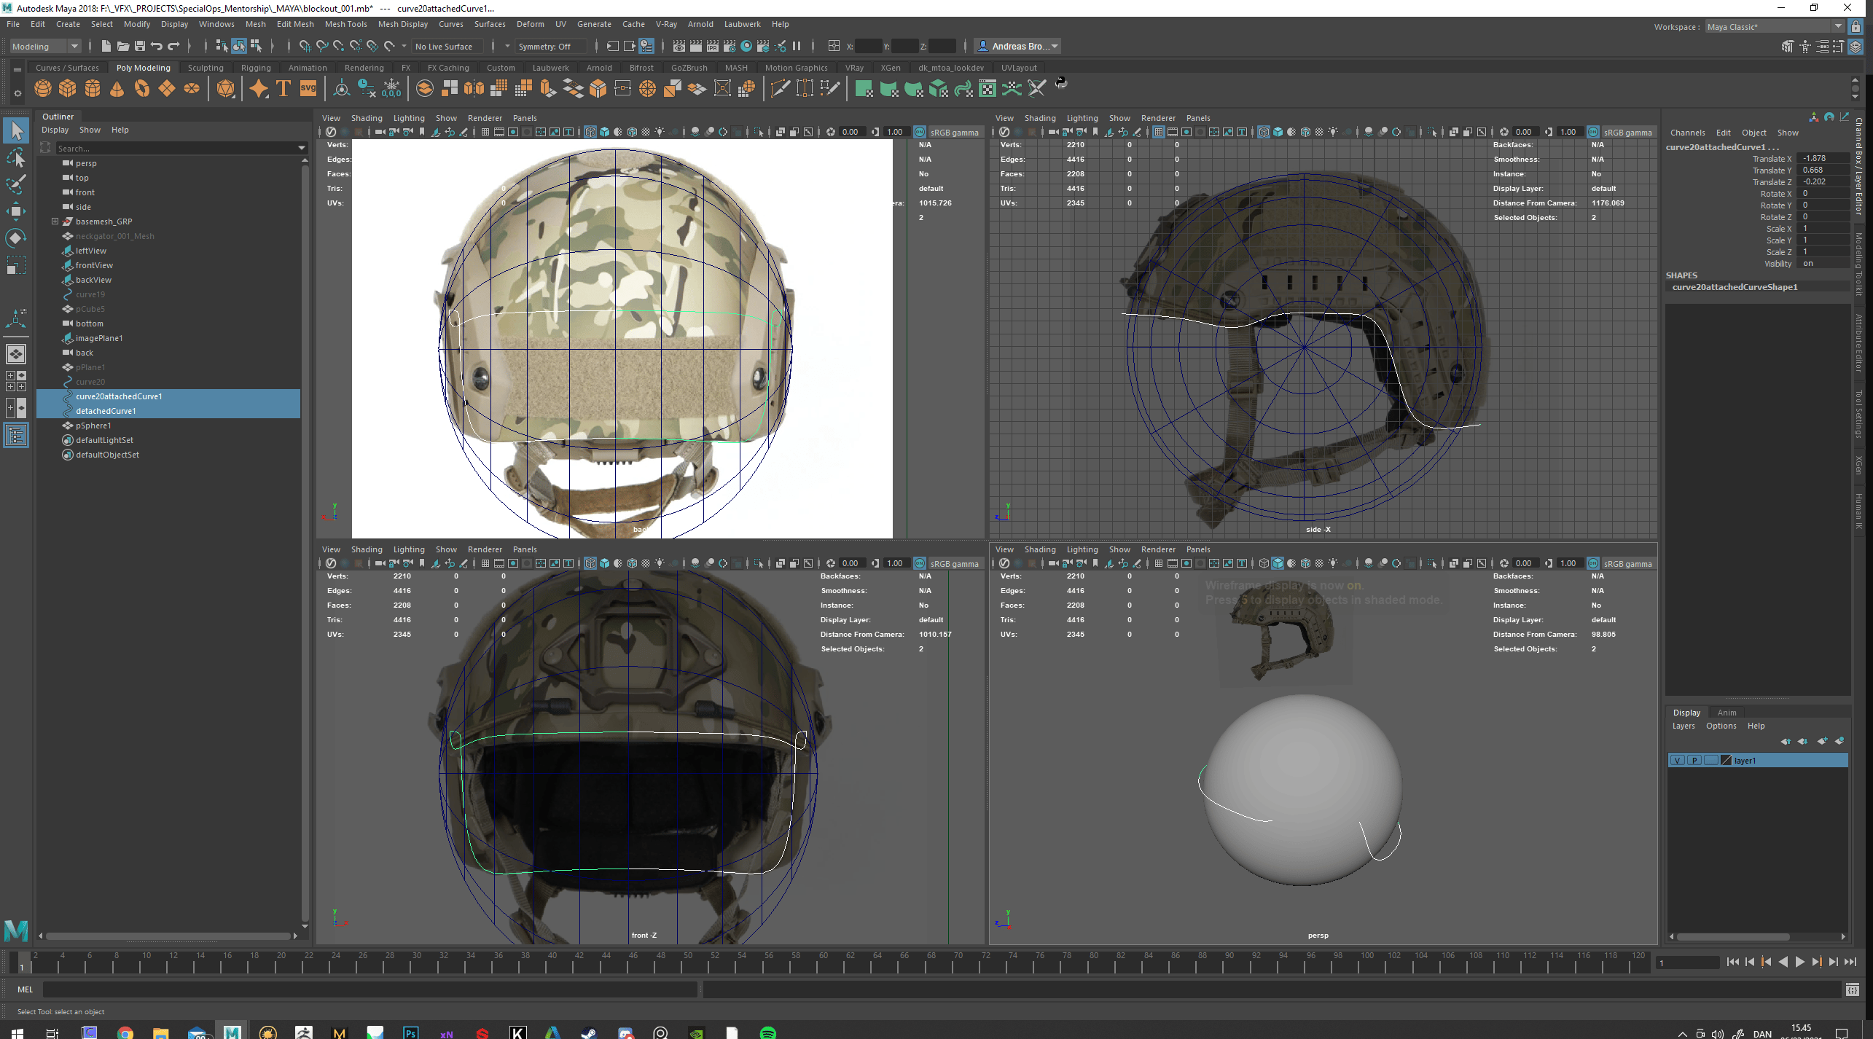Viewport: 1873px width, 1039px height.
Task: Toggle four-view layout in toolbox
Action: 16,380
